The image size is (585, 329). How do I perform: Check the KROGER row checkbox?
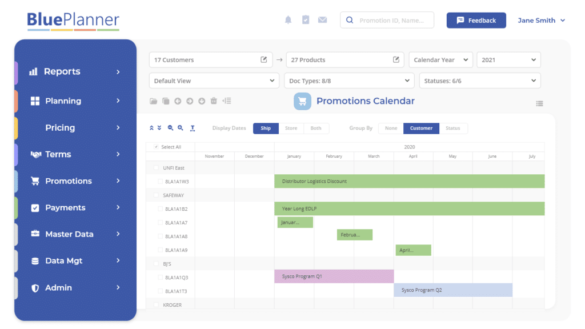coord(156,304)
